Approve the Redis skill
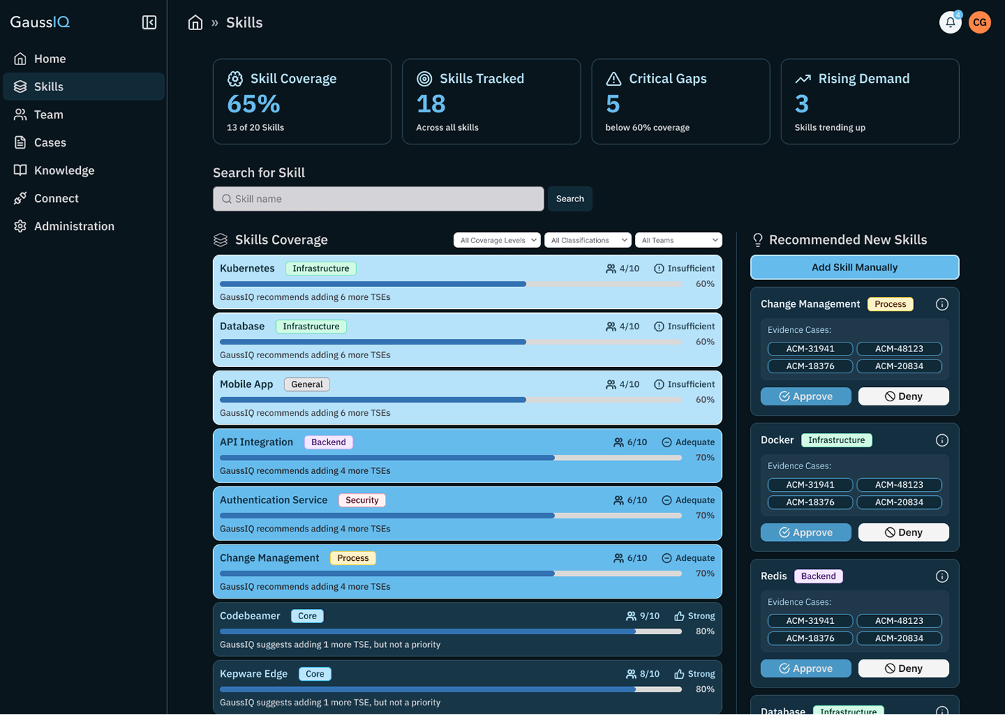 [x=806, y=669]
